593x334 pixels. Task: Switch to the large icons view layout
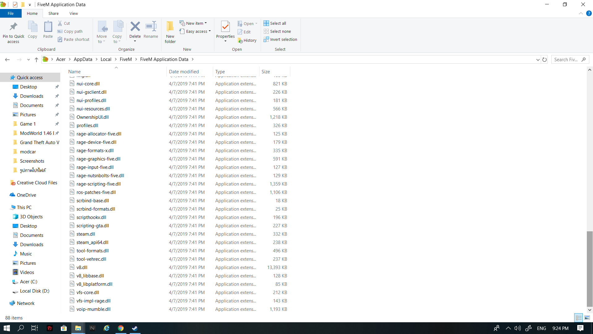click(587, 318)
